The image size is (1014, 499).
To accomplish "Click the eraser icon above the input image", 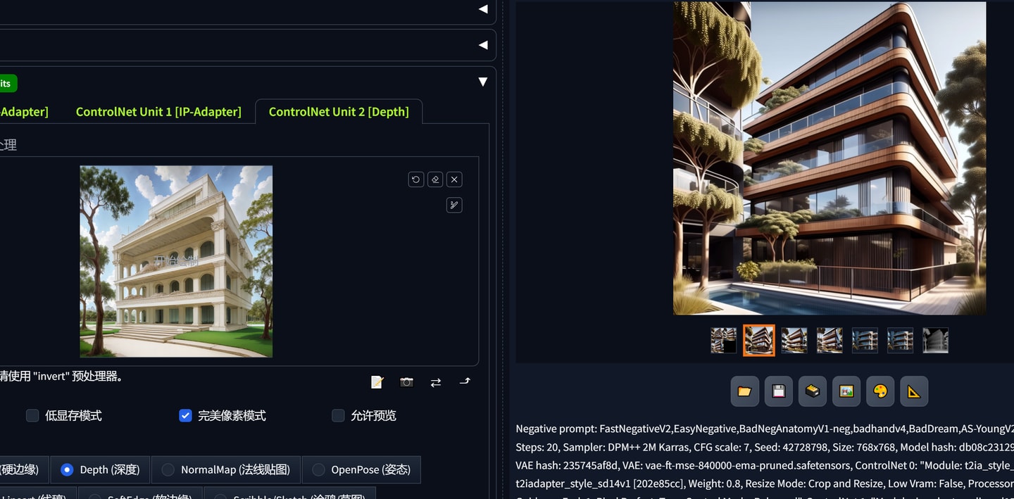I will [x=435, y=179].
